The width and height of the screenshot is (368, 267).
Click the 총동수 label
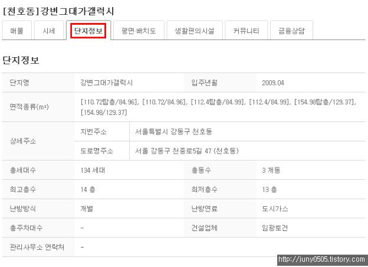tap(201, 170)
